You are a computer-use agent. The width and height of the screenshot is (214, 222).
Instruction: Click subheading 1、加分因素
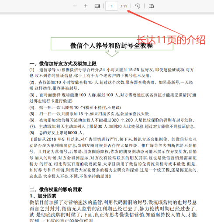point(43,196)
